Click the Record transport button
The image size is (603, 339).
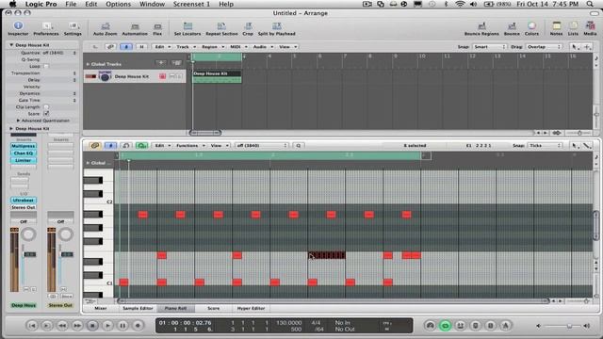(138, 326)
